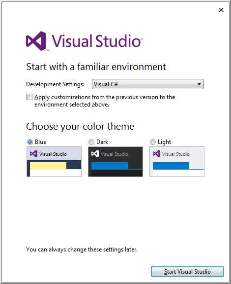This screenshot has height=284, width=231.
Task: Click the white Visual Studio icon in Dark preview
Action: click(x=95, y=154)
